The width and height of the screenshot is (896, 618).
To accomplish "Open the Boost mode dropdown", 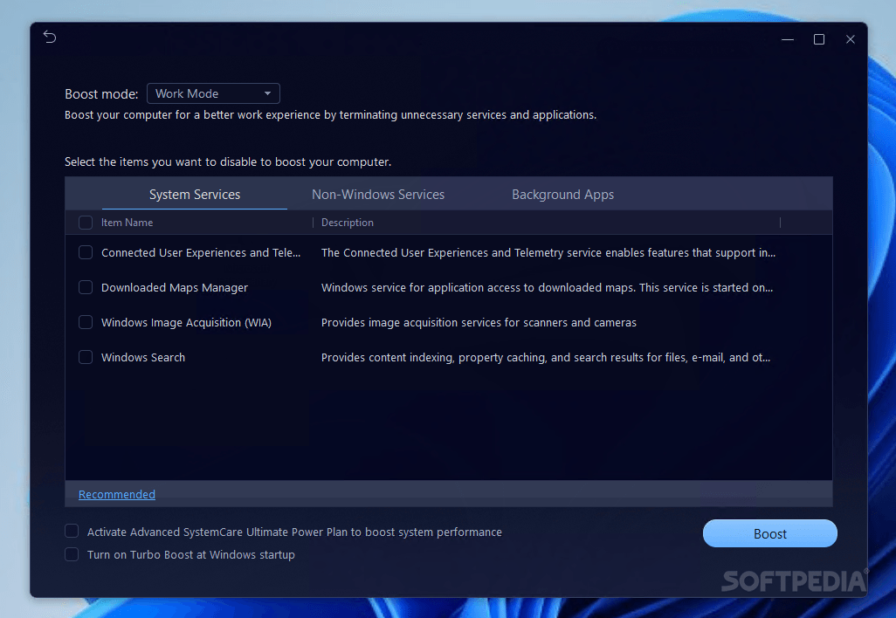I will click(213, 93).
